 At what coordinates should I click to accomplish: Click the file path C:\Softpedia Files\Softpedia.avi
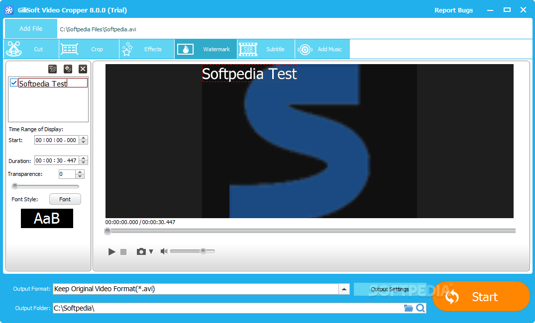pos(98,29)
